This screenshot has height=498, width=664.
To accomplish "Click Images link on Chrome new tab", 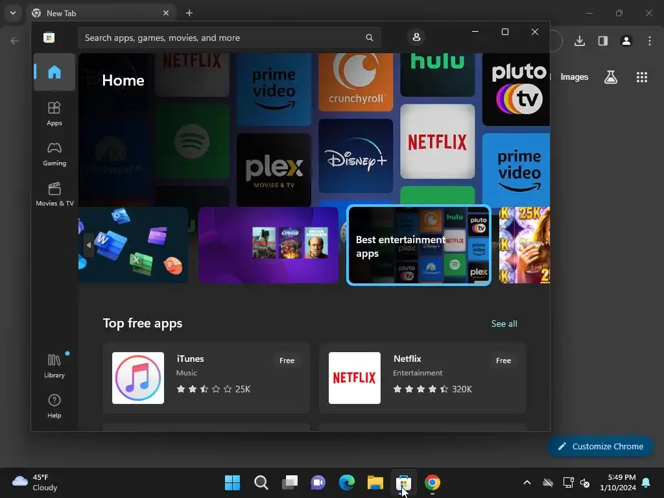I will coord(575,77).
